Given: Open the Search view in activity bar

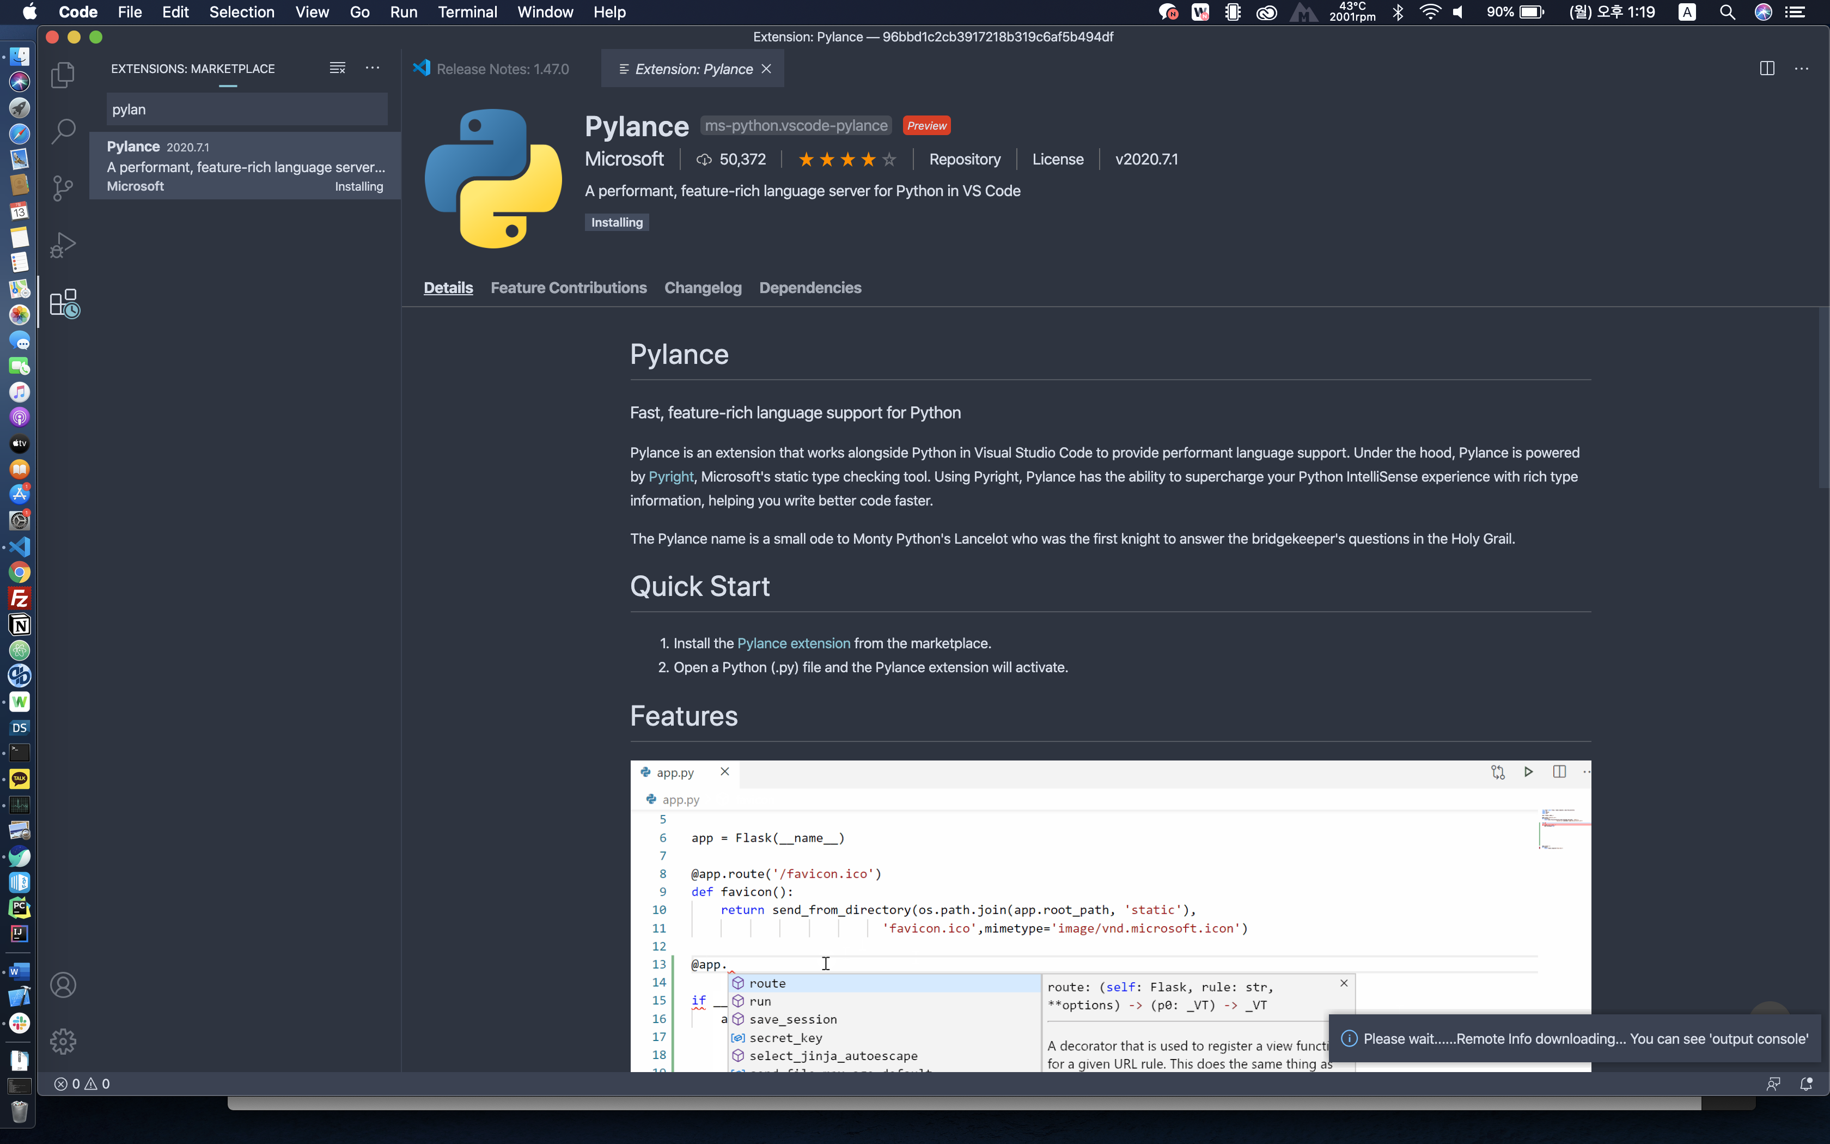Looking at the screenshot, I should click(x=63, y=131).
